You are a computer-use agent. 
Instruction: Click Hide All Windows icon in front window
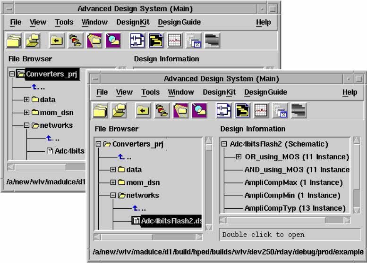[x=280, y=110]
